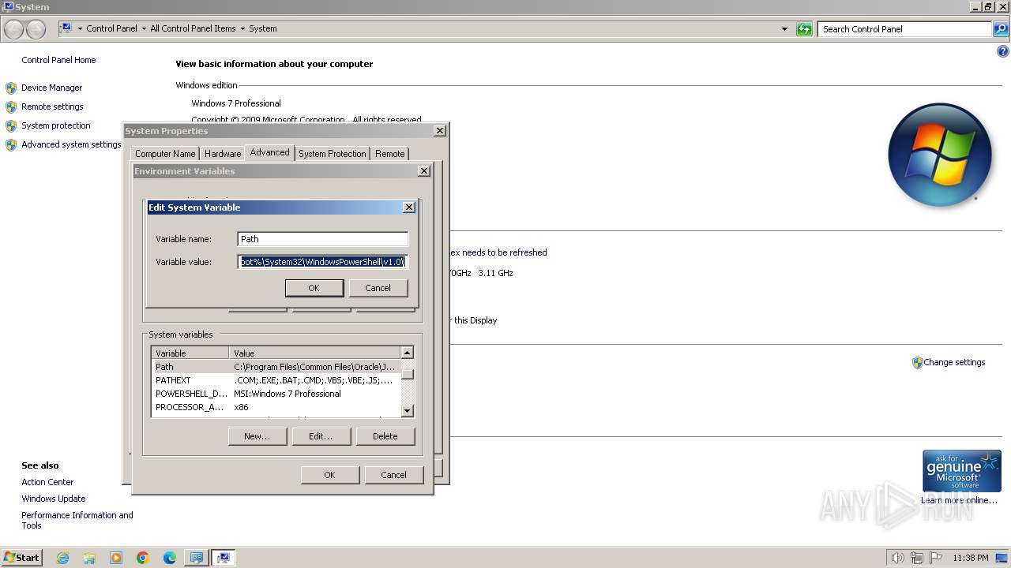Open Control Panel Home link
The image size is (1011, 568).
pyautogui.click(x=58, y=60)
